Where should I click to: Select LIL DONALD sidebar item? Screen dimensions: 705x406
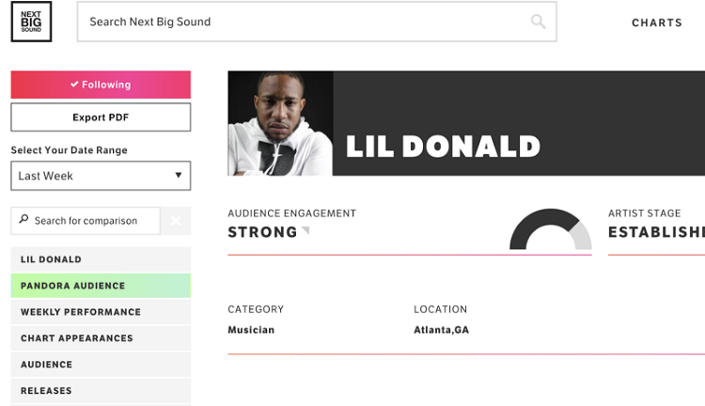click(x=101, y=259)
